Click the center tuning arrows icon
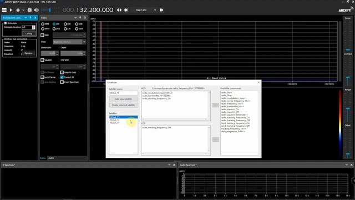The height and width of the screenshot is (200, 355). (x=119, y=10)
